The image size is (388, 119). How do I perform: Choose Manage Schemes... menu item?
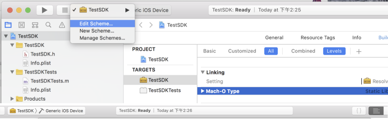pos(102,38)
